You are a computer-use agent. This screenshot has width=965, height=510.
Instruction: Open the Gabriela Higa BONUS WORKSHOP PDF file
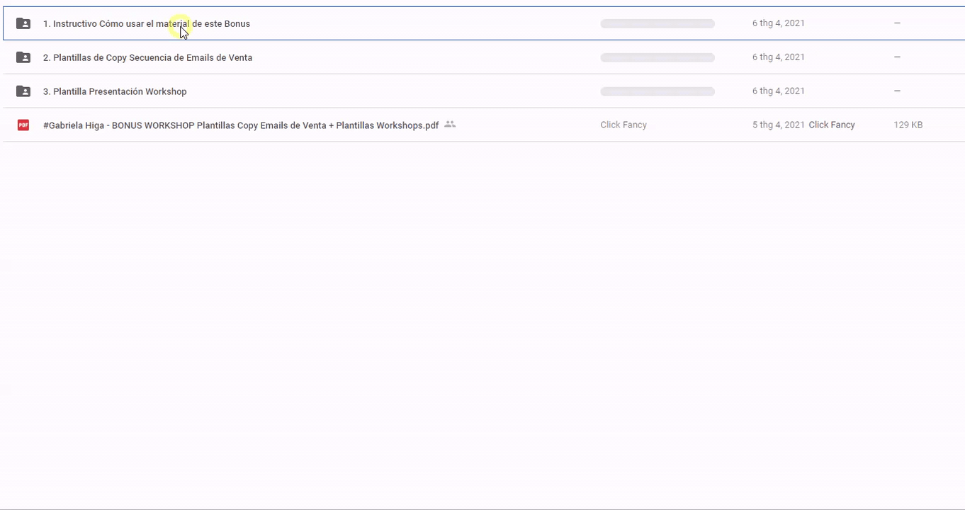coord(241,125)
